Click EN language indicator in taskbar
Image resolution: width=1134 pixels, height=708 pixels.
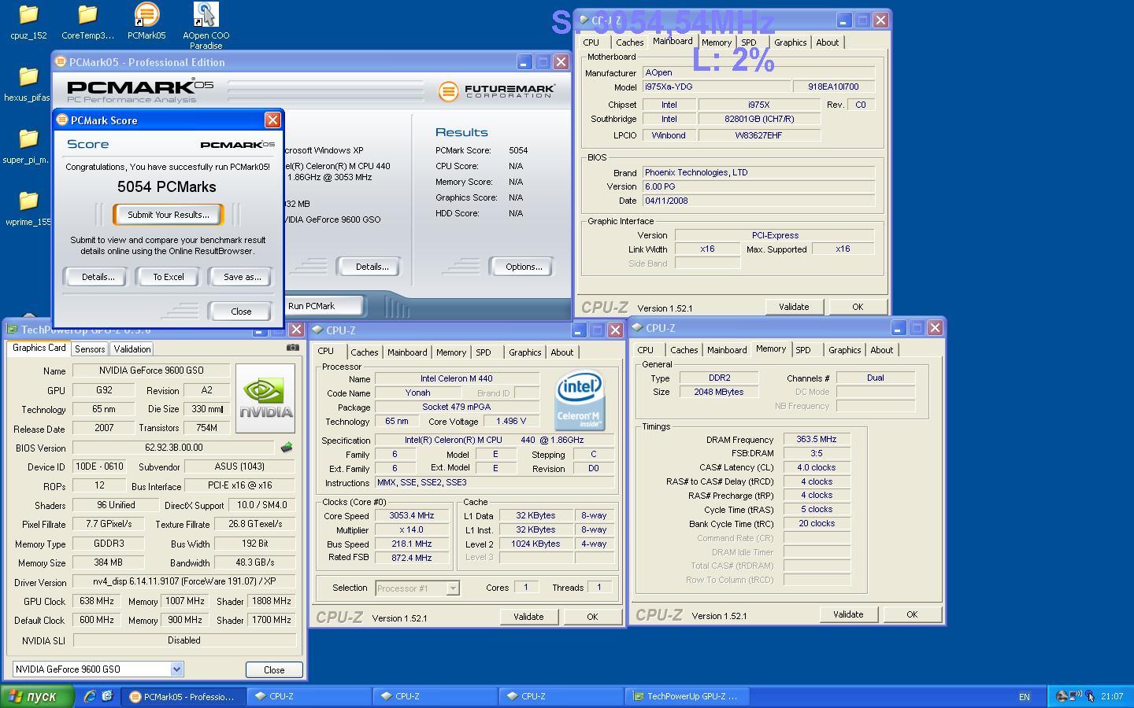tap(1024, 696)
